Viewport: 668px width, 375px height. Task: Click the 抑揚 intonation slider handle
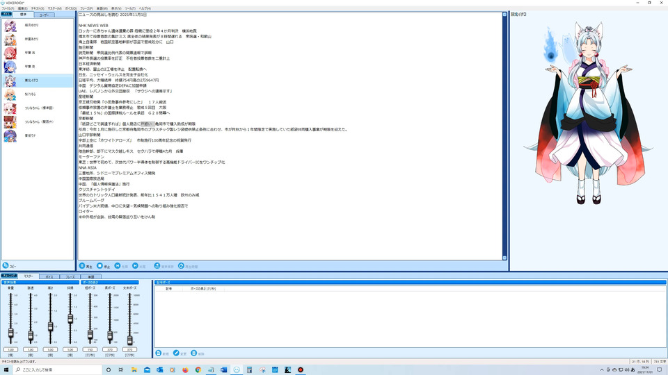70,319
